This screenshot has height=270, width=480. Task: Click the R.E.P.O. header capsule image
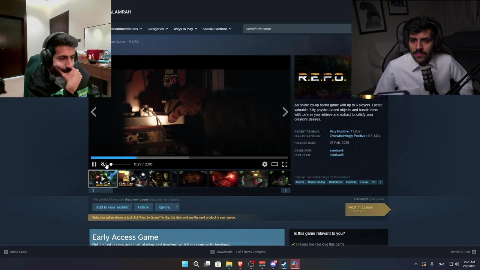point(323,77)
